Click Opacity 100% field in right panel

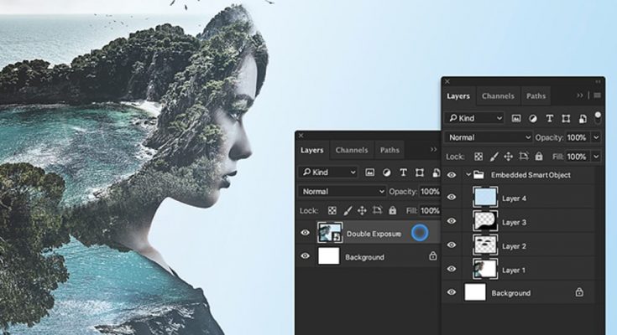coord(577,137)
